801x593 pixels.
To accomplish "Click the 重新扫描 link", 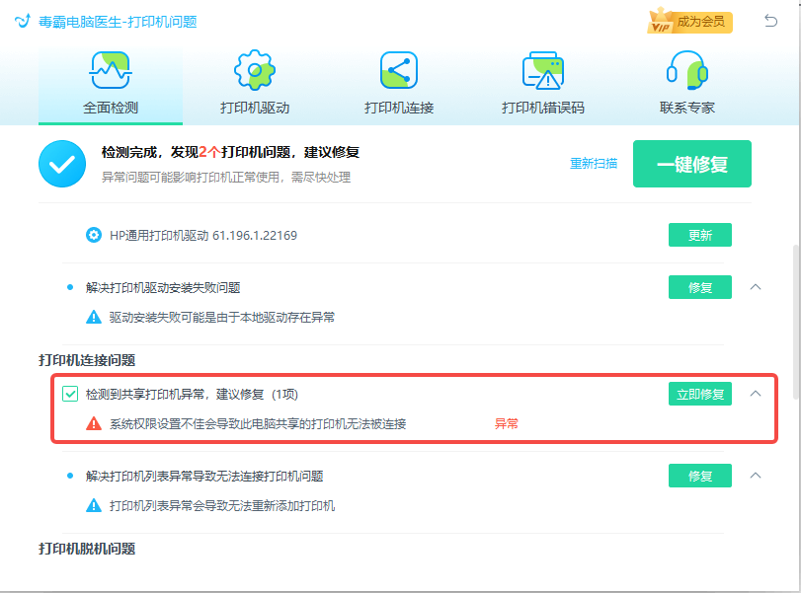I will (593, 164).
